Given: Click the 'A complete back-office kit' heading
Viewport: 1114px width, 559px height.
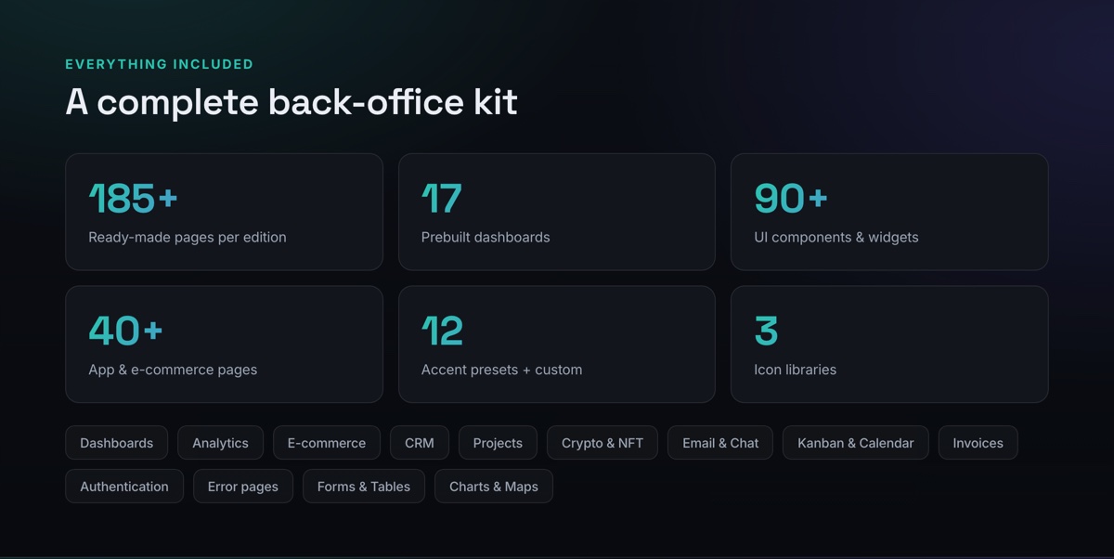Looking at the screenshot, I should click(x=291, y=102).
